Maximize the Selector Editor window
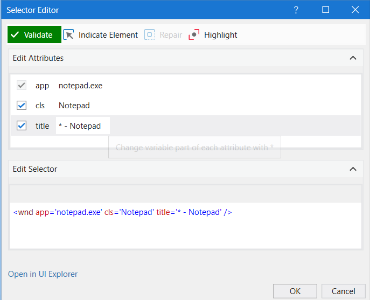Viewport: 370px width, 300px height. point(325,10)
